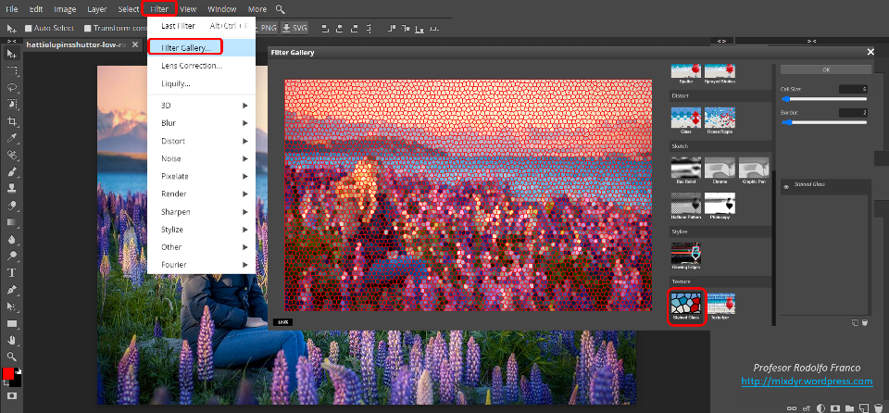Select the Lasso tool
This screenshot has width=889, height=413.
point(13,87)
